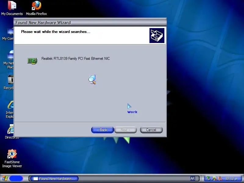
Task: Open the Windows Start button
Action: [x=12, y=178]
